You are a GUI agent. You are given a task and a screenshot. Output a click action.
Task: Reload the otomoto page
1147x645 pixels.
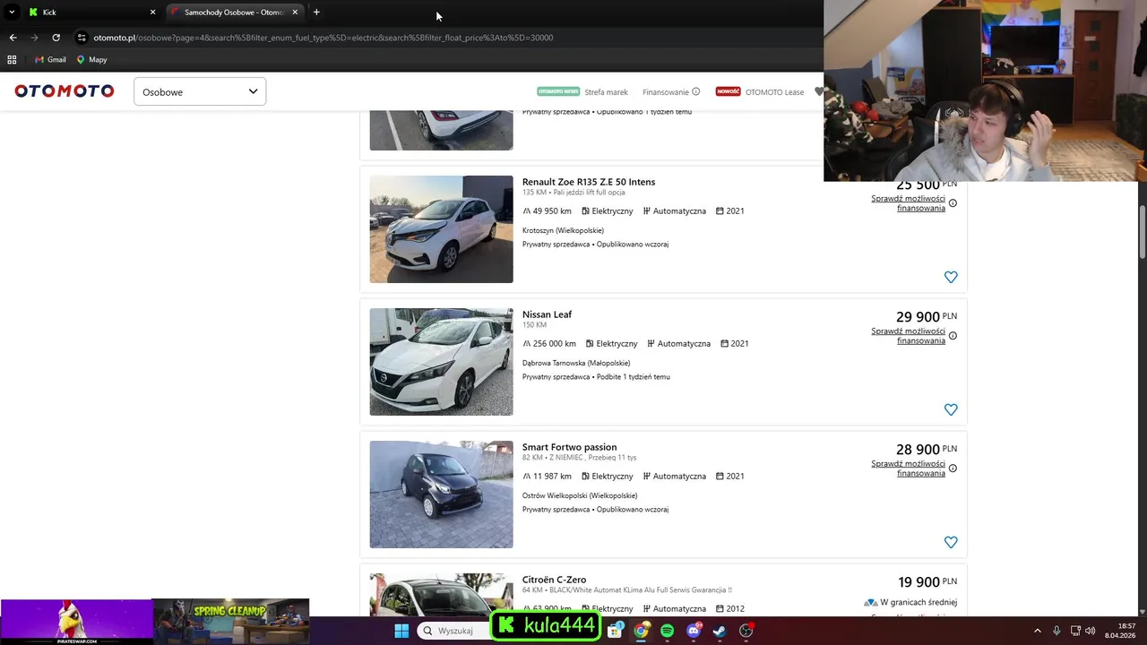point(56,38)
